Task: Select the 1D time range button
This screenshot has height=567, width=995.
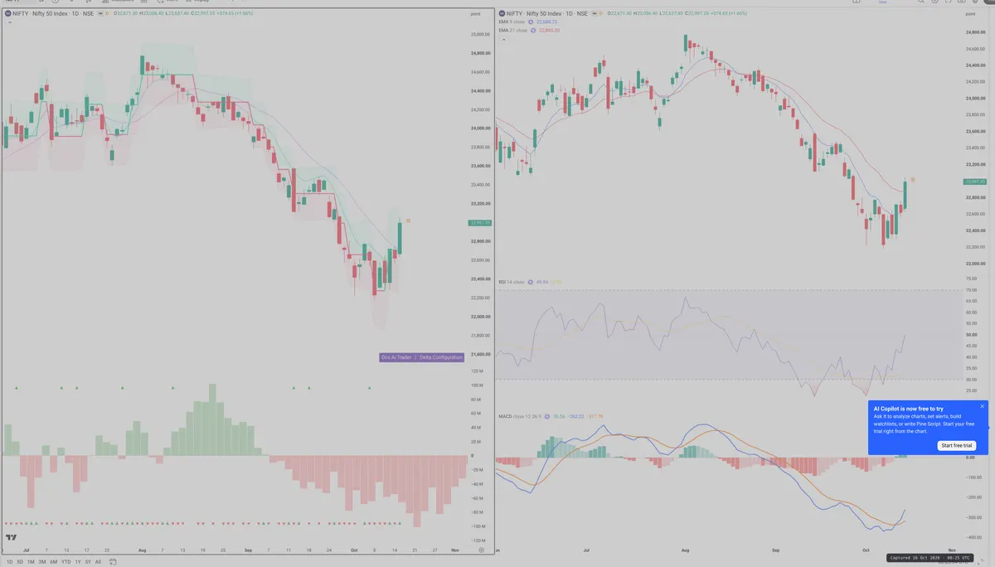Action: tap(9, 561)
